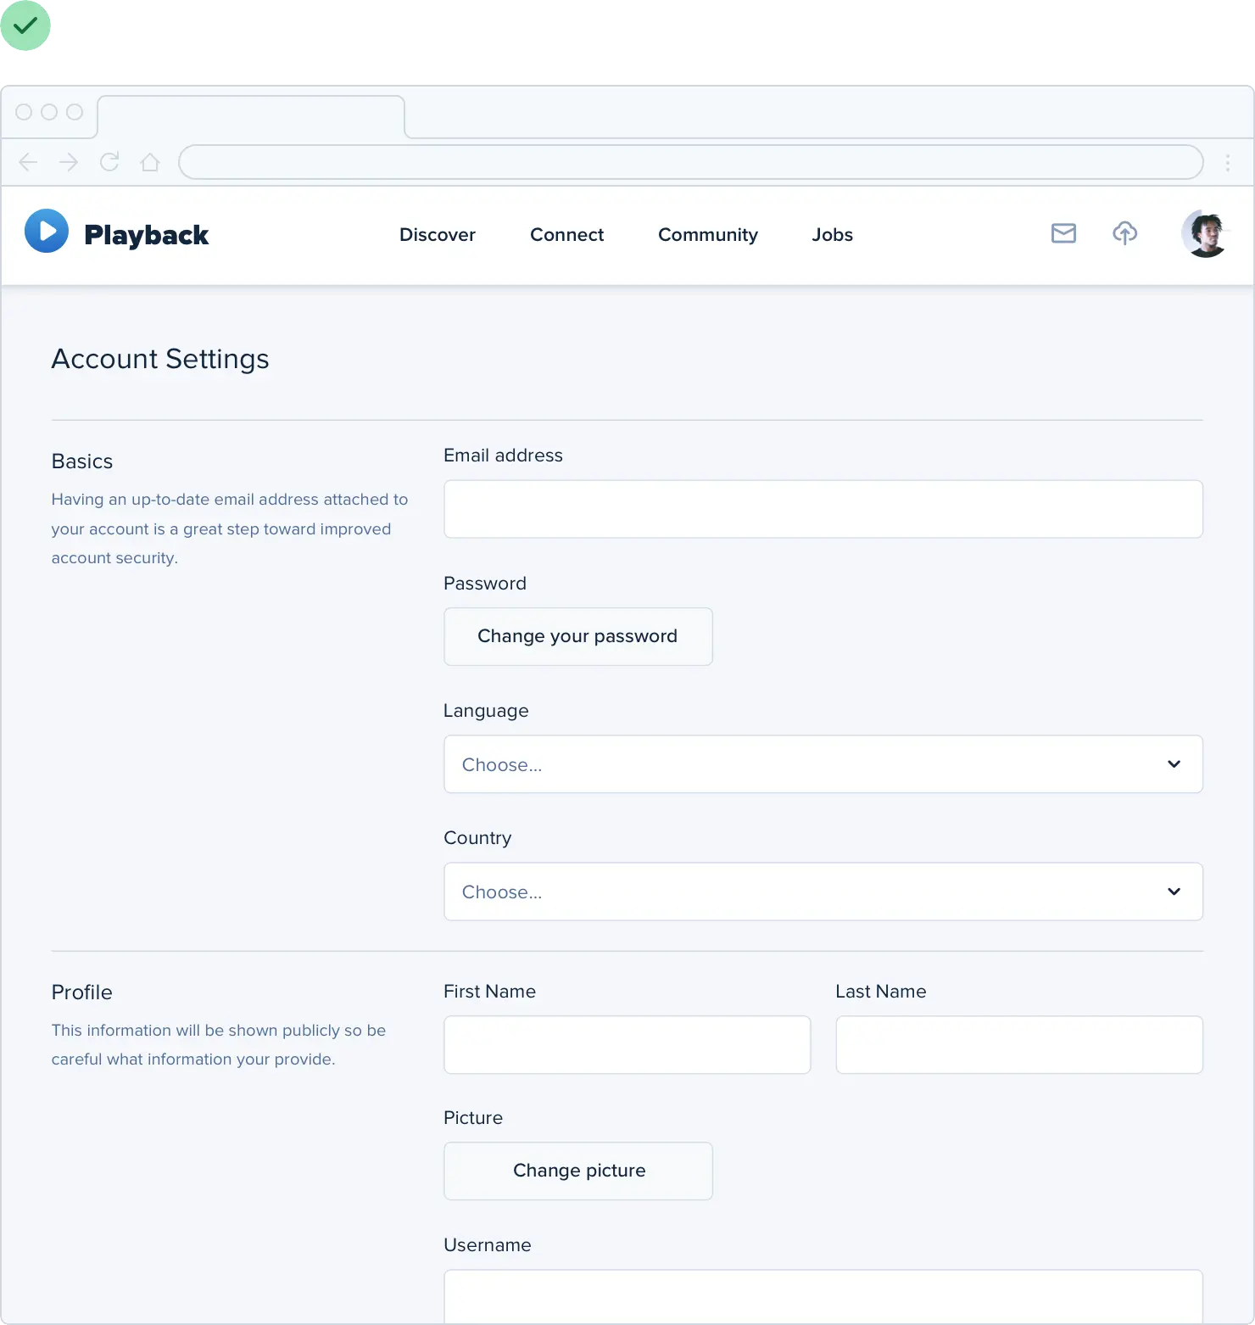
Task: Focus the Email address field
Action: point(823,509)
